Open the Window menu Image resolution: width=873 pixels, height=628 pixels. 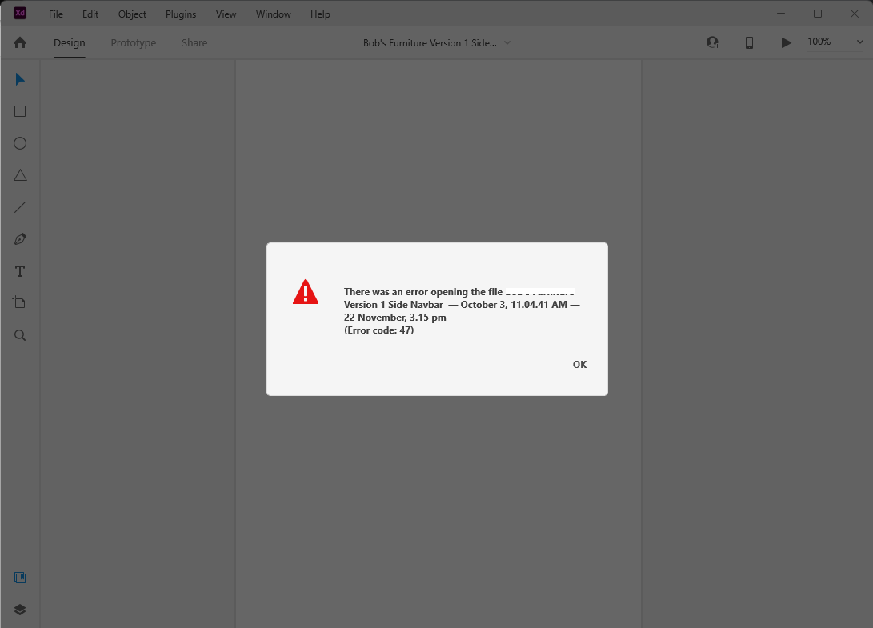coord(274,14)
